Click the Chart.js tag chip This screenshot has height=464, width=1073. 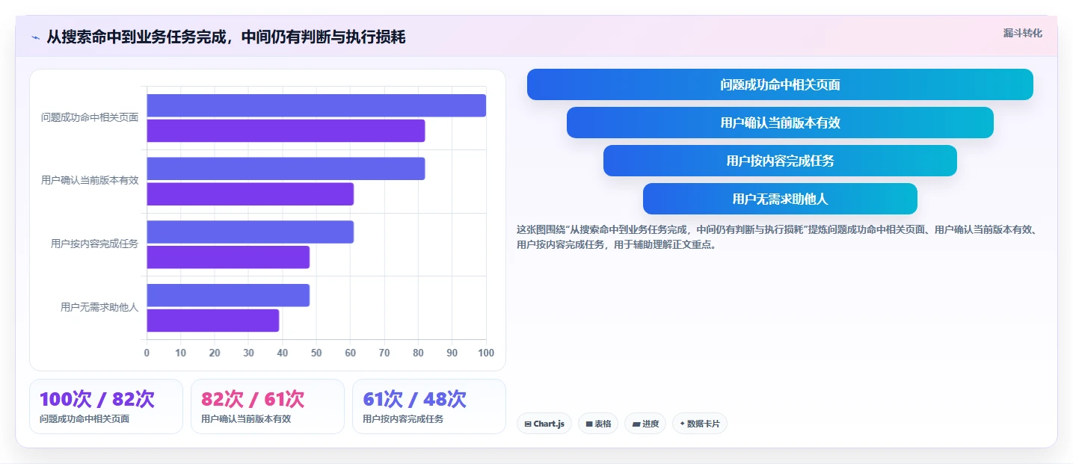[544, 424]
